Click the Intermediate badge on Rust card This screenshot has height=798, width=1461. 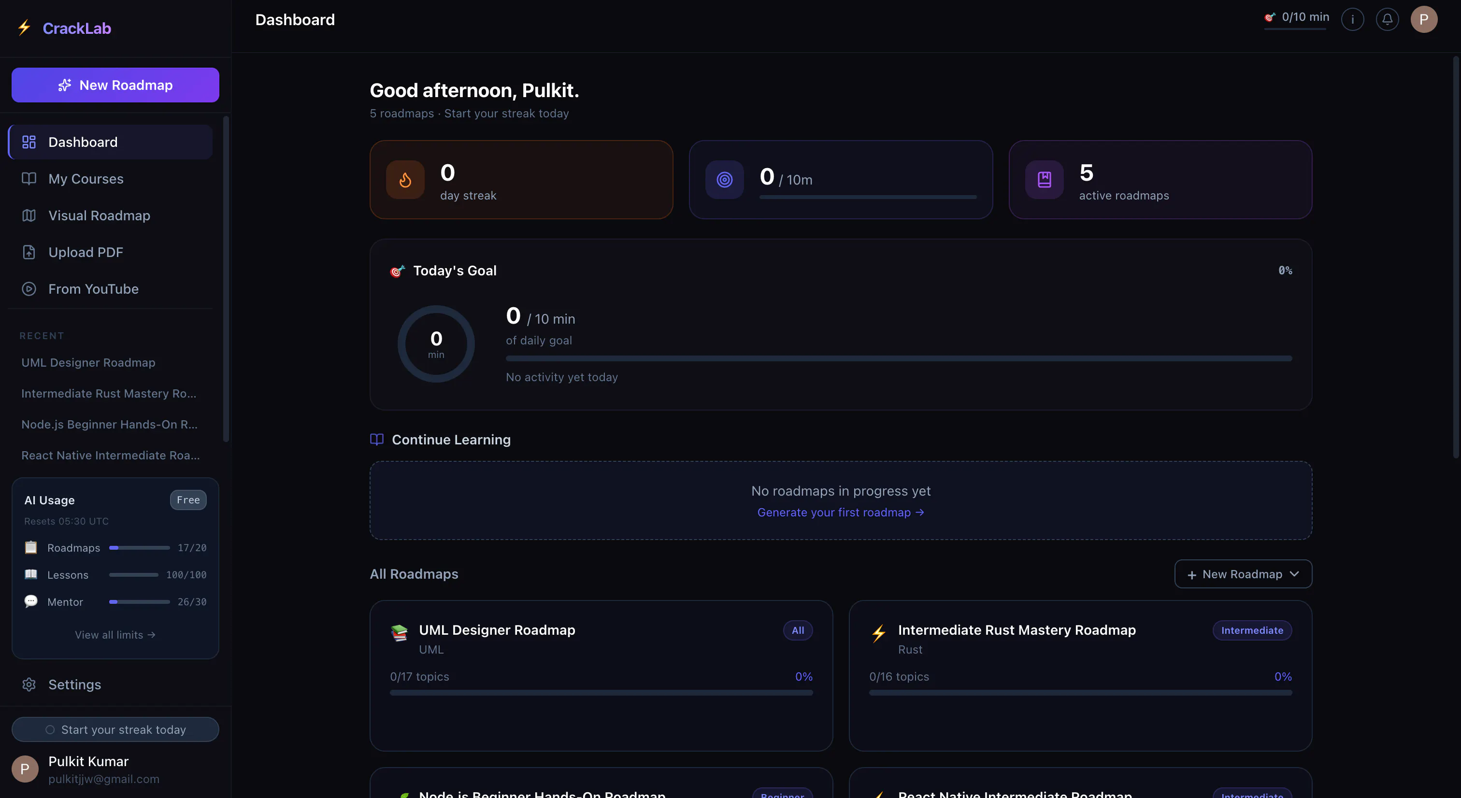coord(1252,630)
